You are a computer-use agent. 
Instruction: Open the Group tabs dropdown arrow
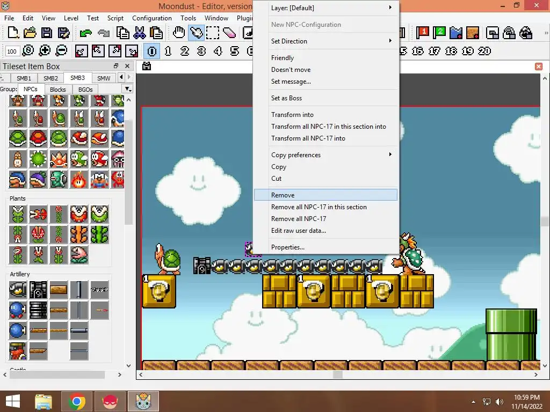[128, 89]
